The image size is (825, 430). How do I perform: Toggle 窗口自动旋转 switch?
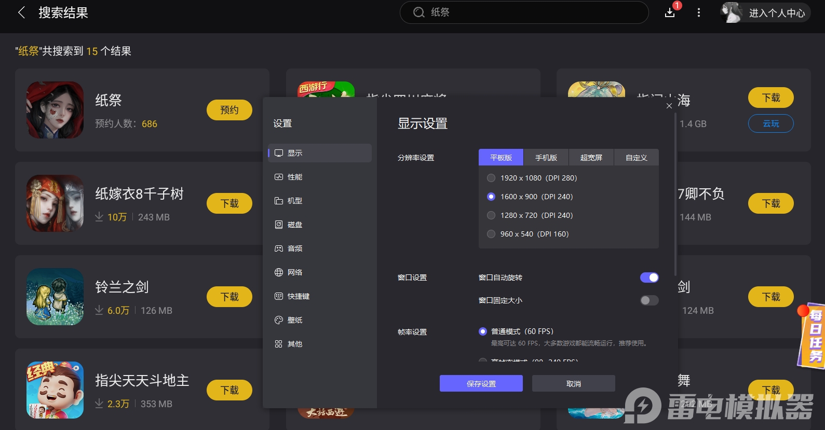[x=650, y=278]
